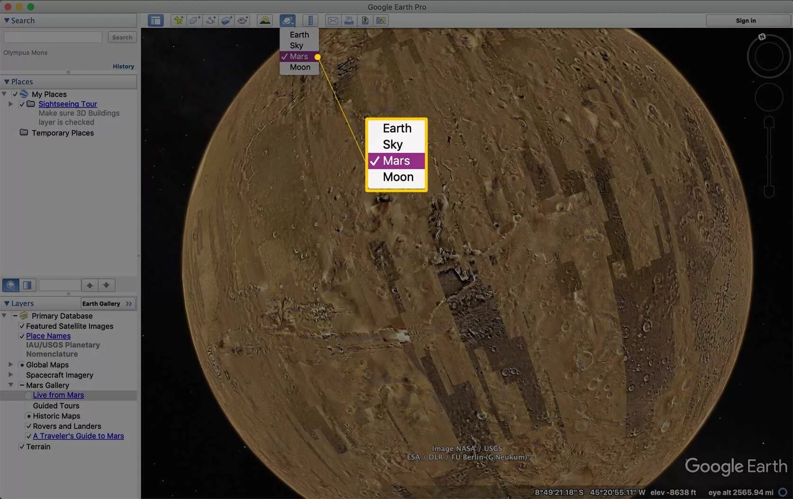Toggle the sidebar visibility toolbar button
This screenshot has width=793, height=499.
tap(155, 20)
